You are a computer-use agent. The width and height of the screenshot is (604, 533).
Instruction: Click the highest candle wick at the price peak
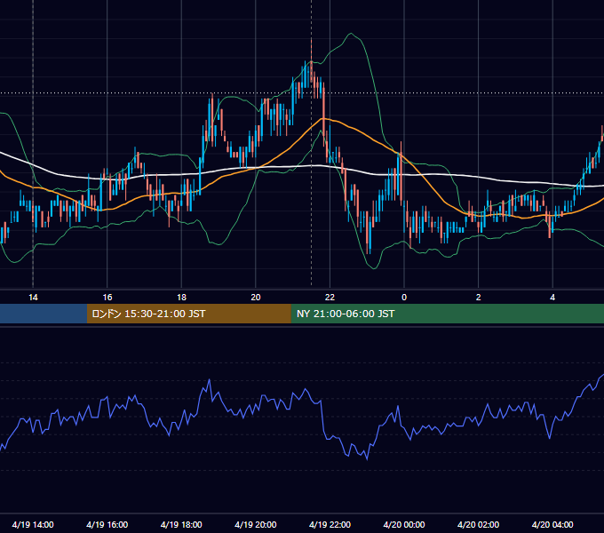click(311, 48)
